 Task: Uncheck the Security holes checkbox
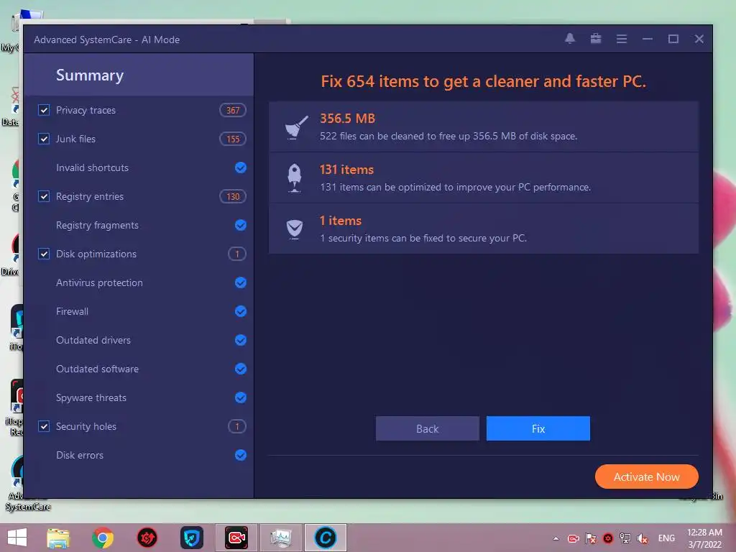tap(44, 426)
